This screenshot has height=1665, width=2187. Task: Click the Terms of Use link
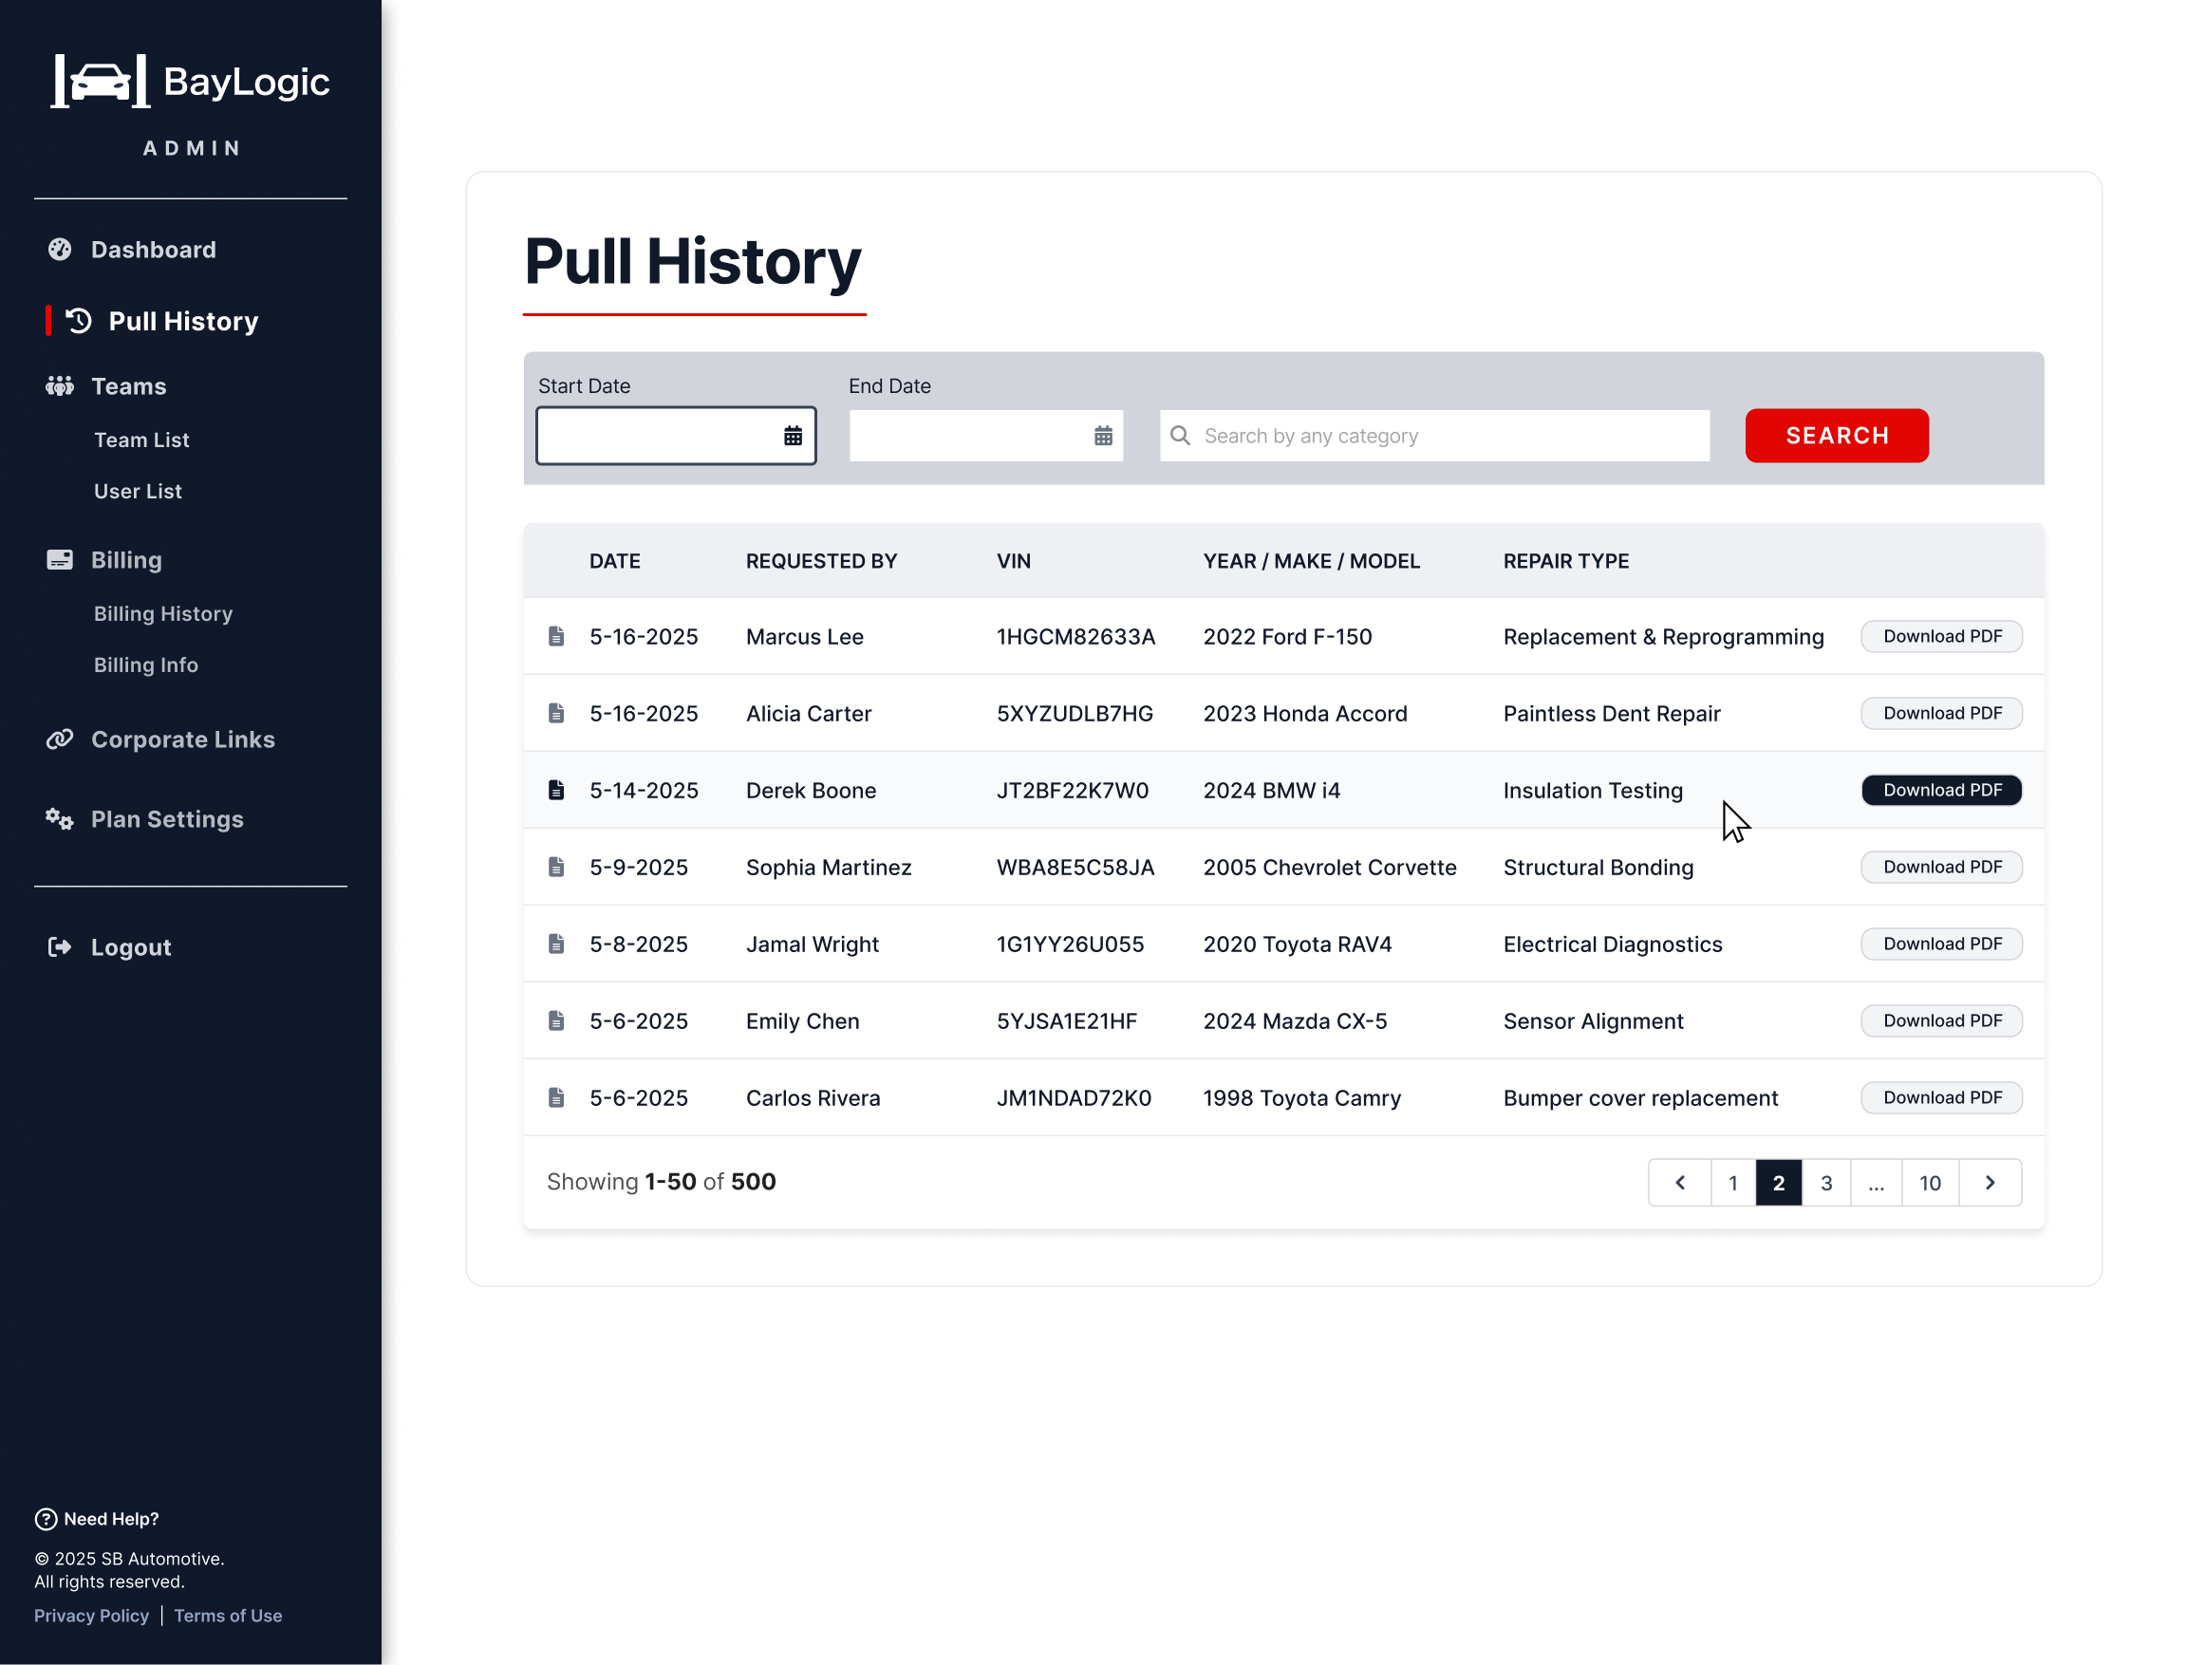228,1616
